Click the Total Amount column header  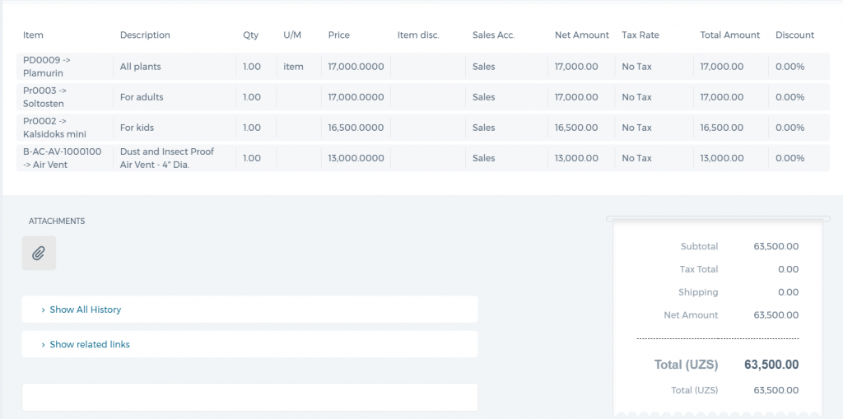click(730, 35)
